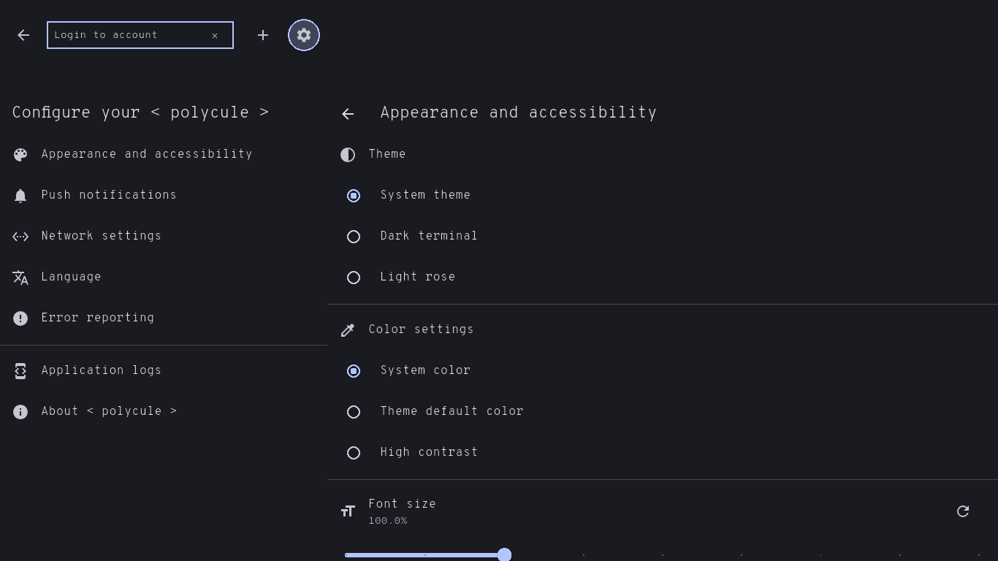998x561 pixels.
Task: Select System theme radio button
Action: pyautogui.click(x=354, y=196)
